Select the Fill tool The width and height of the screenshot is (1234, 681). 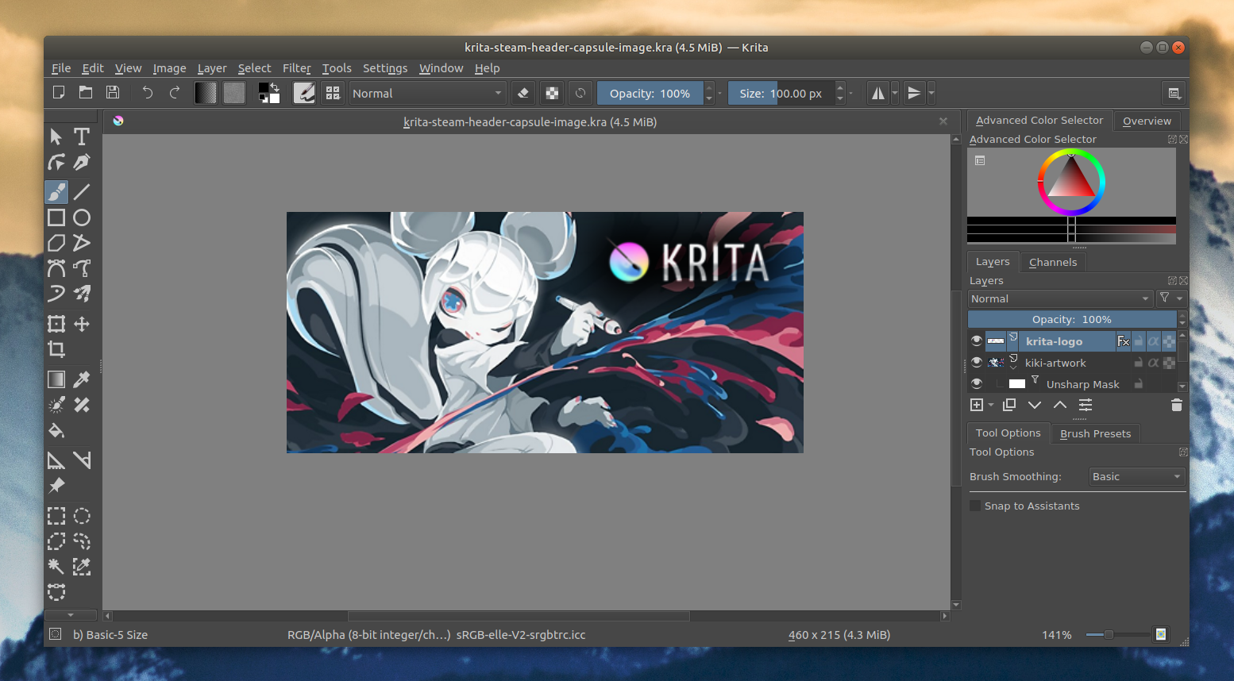[x=56, y=431]
